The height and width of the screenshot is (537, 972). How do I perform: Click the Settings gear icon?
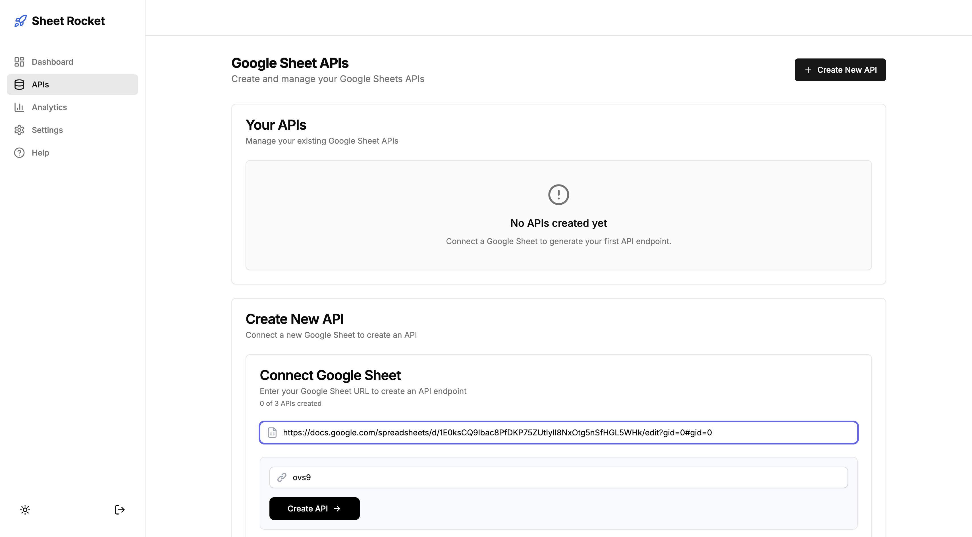(19, 130)
